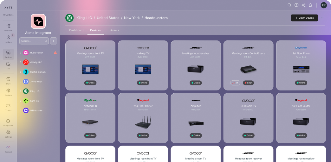Expand the Kuphal-Graham tree chevron
The image size is (331, 162).
tap(21, 72)
